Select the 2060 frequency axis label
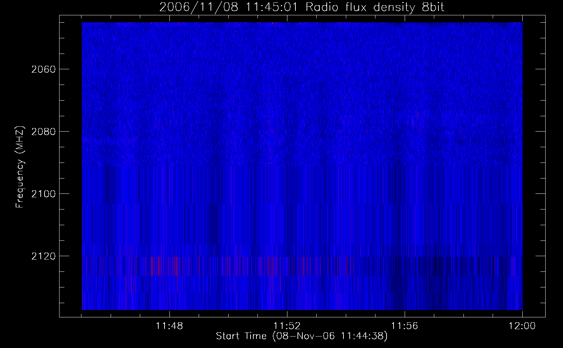This screenshot has width=563, height=348. [43, 69]
